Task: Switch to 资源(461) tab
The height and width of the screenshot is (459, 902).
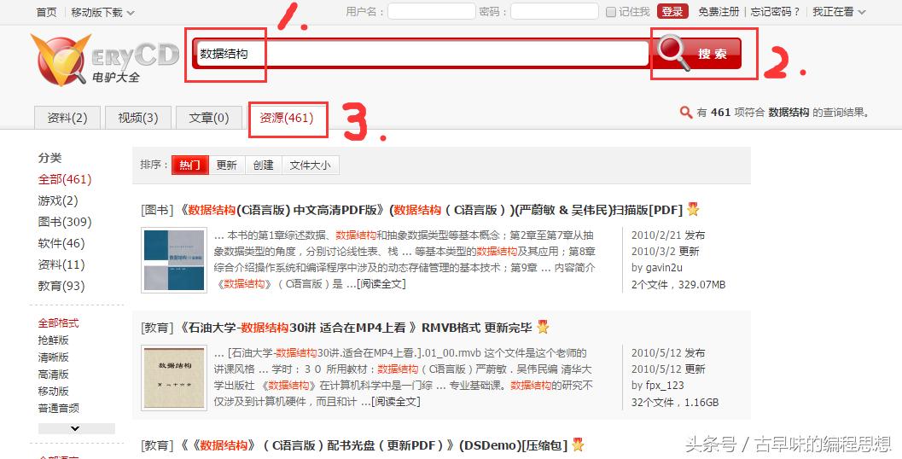Action: pyautogui.click(x=287, y=118)
